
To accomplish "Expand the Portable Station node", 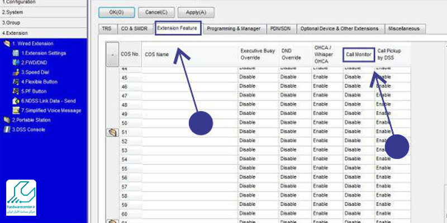I will point(7,120).
